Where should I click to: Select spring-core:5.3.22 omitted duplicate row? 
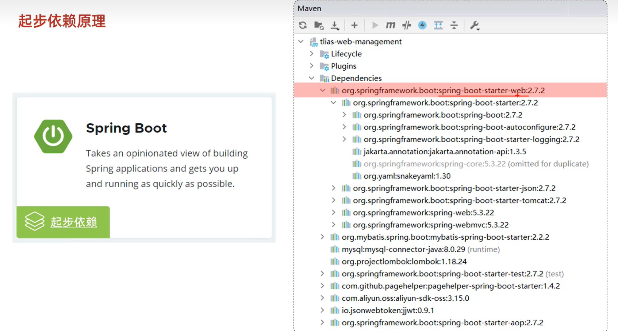pyautogui.click(x=450, y=164)
